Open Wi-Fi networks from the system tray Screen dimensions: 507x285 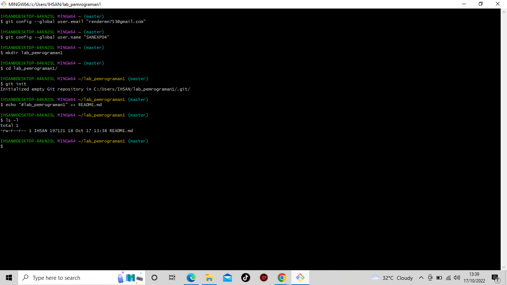click(448, 278)
